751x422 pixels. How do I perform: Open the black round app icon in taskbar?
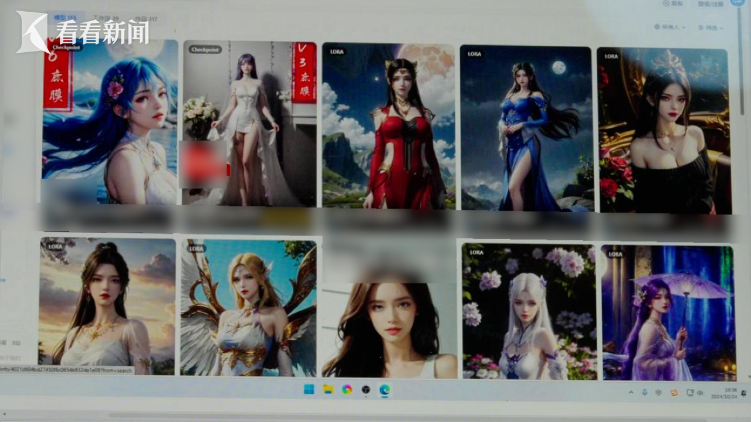[366, 389]
